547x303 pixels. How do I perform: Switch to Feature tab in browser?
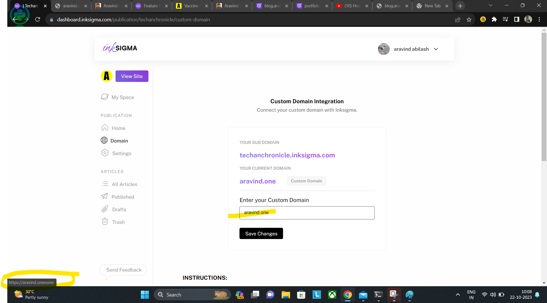[152, 6]
